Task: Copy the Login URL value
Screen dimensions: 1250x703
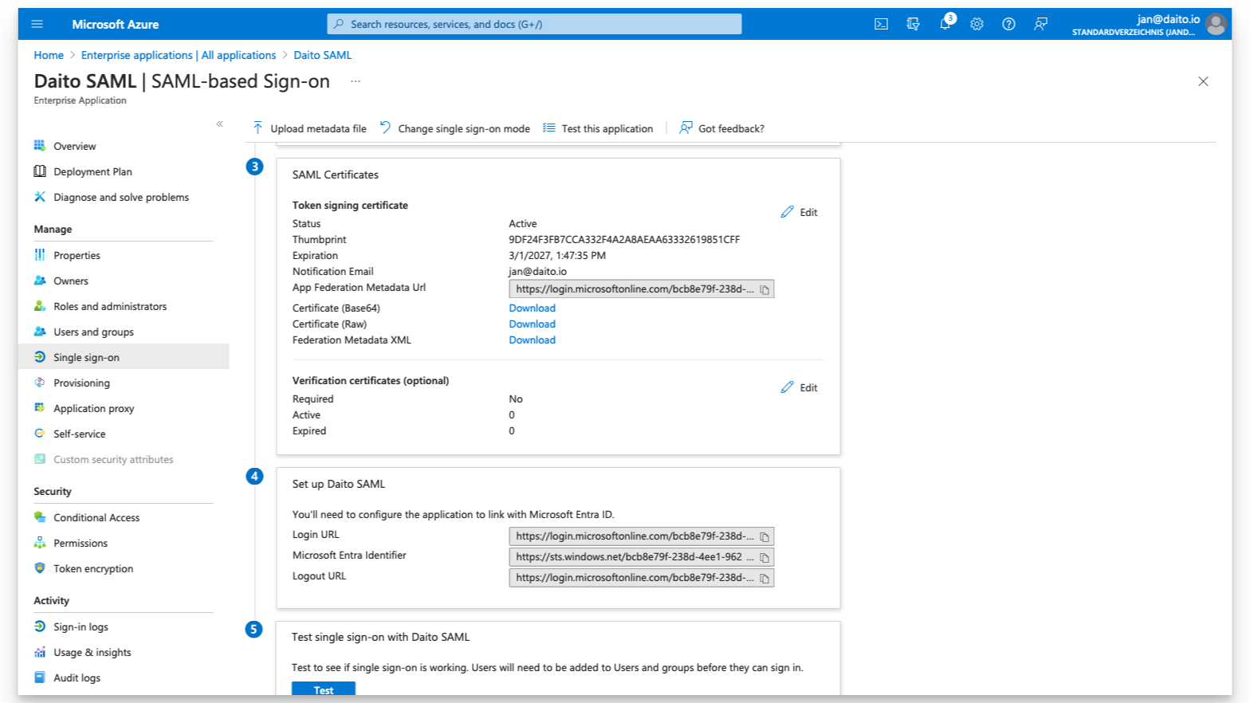Action: (765, 536)
